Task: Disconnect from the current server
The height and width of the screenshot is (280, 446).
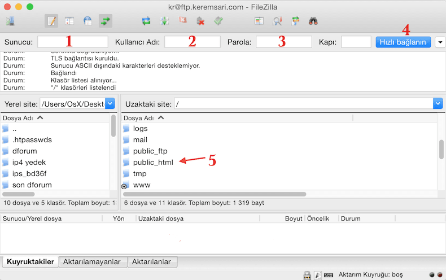Action: pyautogui.click(x=200, y=21)
